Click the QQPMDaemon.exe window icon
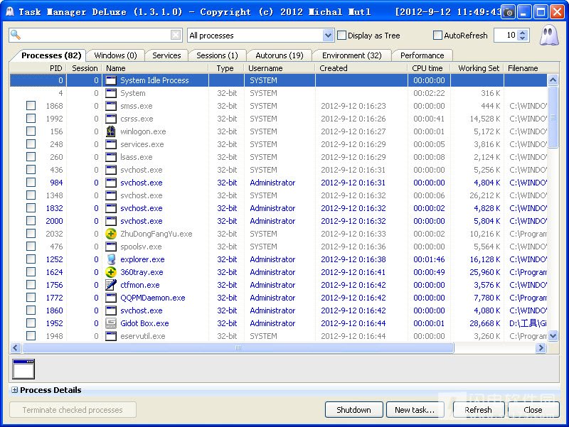 pos(111,298)
